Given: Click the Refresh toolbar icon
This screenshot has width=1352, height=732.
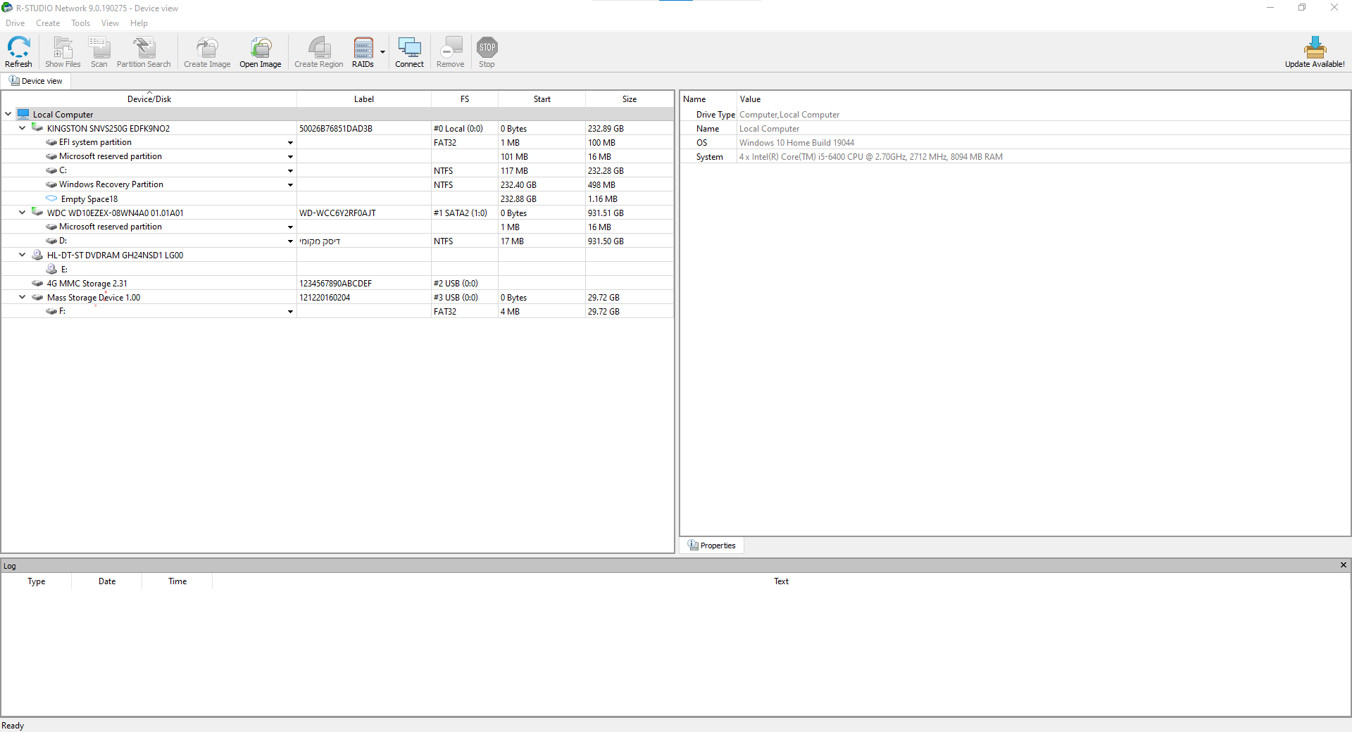Looking at the screenshot, I should pos(19,48).
